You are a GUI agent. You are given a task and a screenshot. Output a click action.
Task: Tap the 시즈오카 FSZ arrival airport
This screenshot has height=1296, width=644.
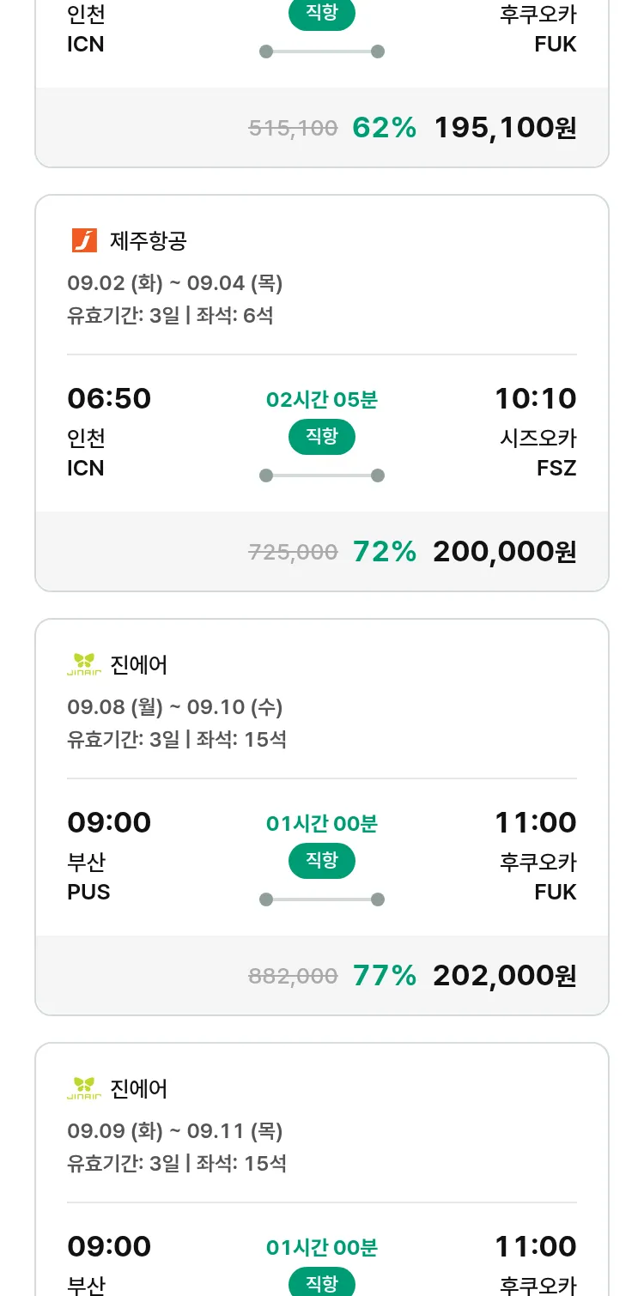pos(538,453)
